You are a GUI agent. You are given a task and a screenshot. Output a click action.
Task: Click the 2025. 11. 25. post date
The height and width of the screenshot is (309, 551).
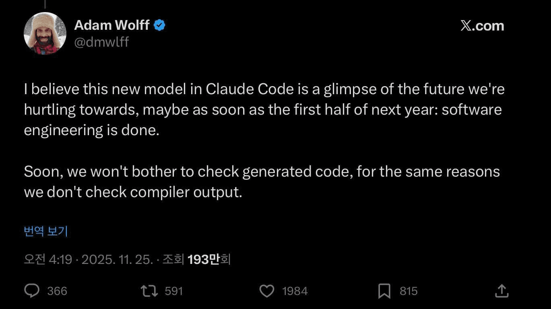(x=117, y=260)
